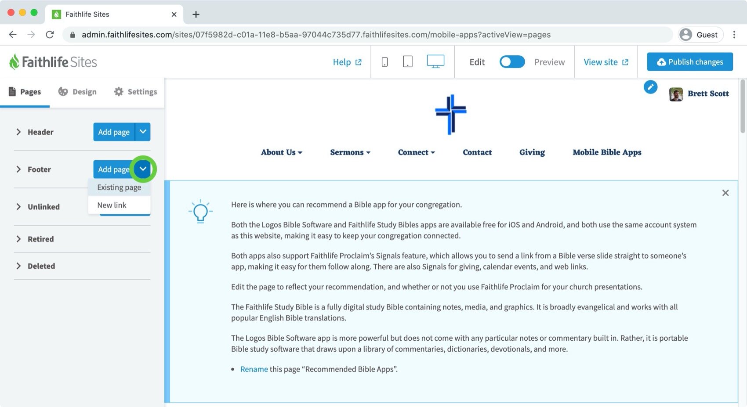Click Footer's Add page button
Screen dimensions: 747x407
(x=114, y=169)
